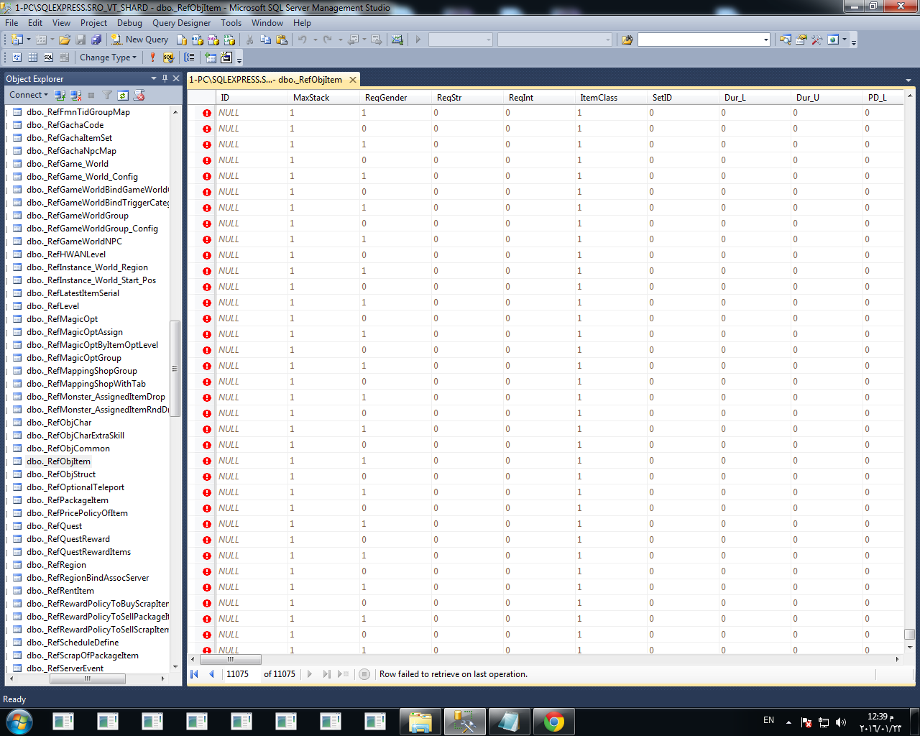
Task: Click the Add Table icon
Action: (211, 57)
